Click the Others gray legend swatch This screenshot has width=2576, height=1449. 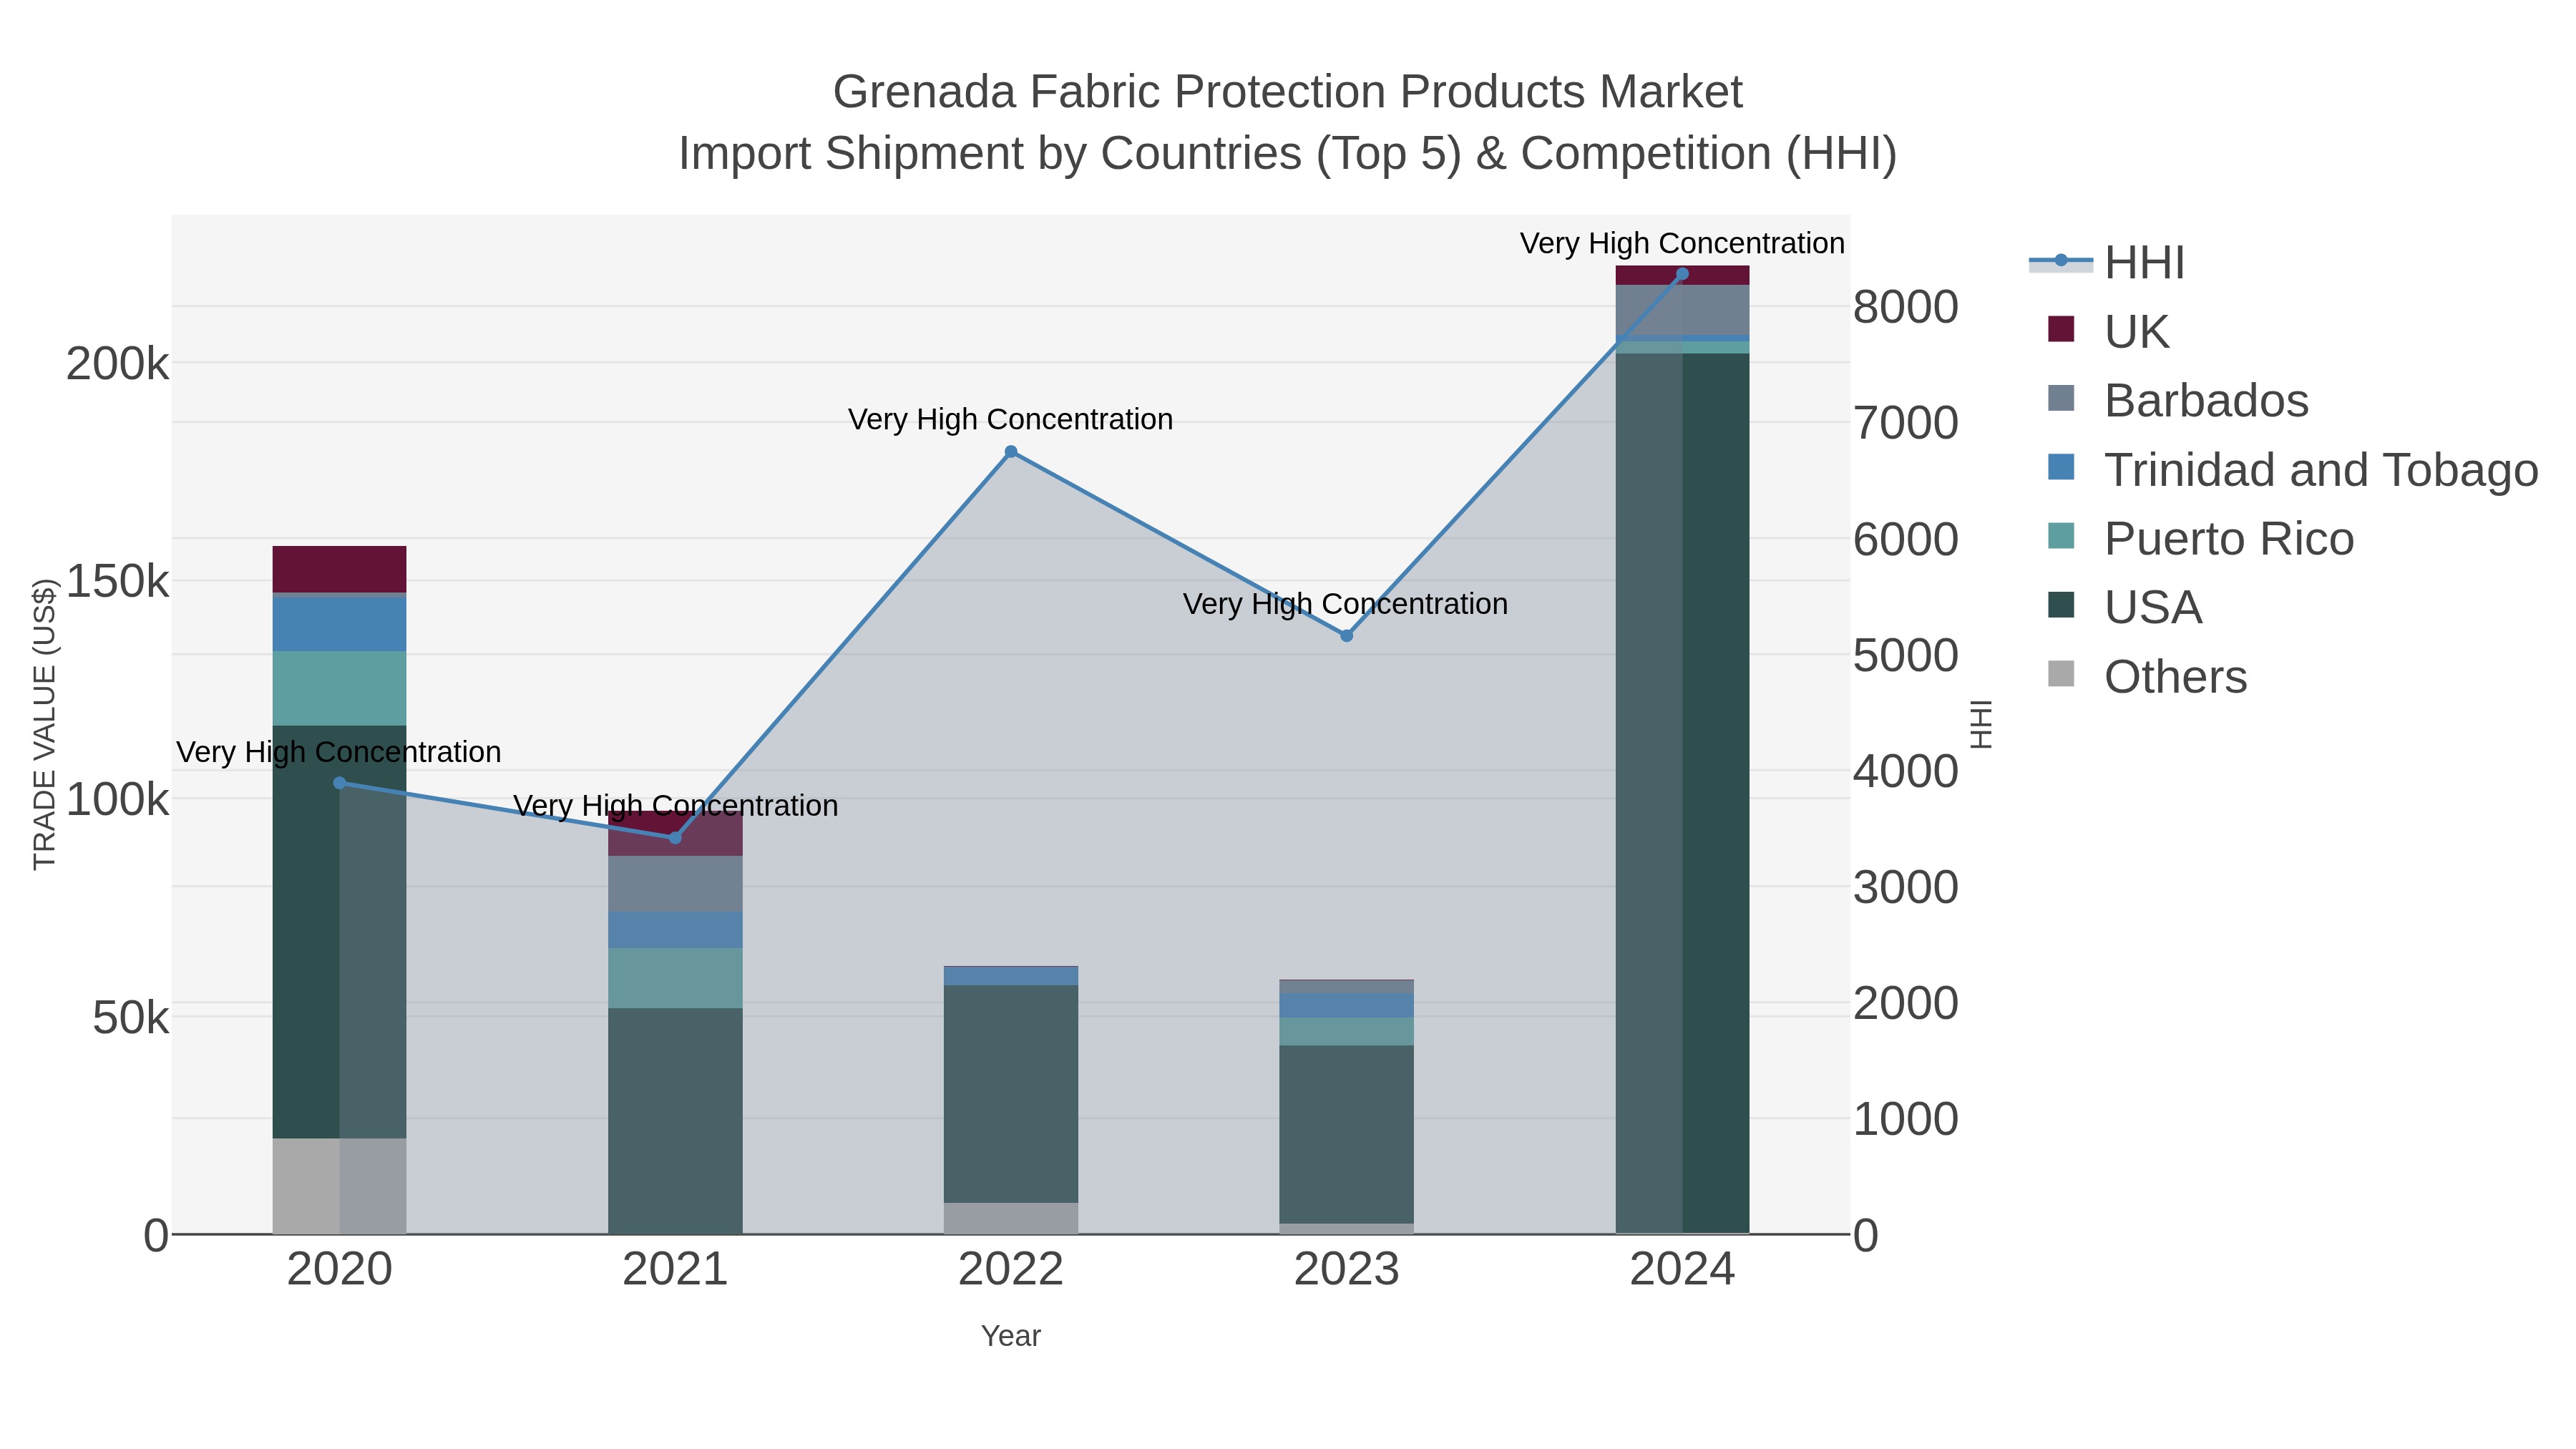(2061, 674)
